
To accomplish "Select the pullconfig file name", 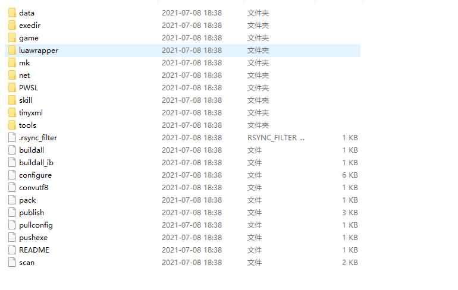I will [x=36, y=225].
